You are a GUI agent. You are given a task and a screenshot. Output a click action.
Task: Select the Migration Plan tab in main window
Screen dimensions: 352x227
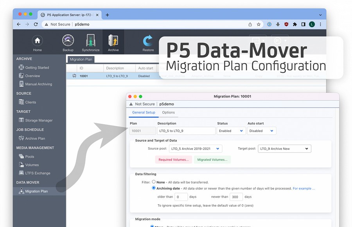(x=81, y=59)
